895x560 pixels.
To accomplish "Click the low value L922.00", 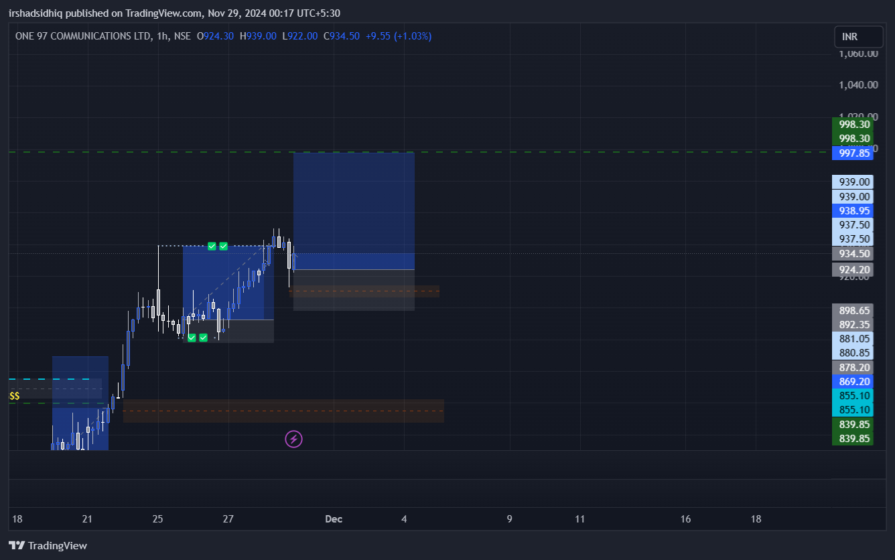I will [x=299, y=36].
